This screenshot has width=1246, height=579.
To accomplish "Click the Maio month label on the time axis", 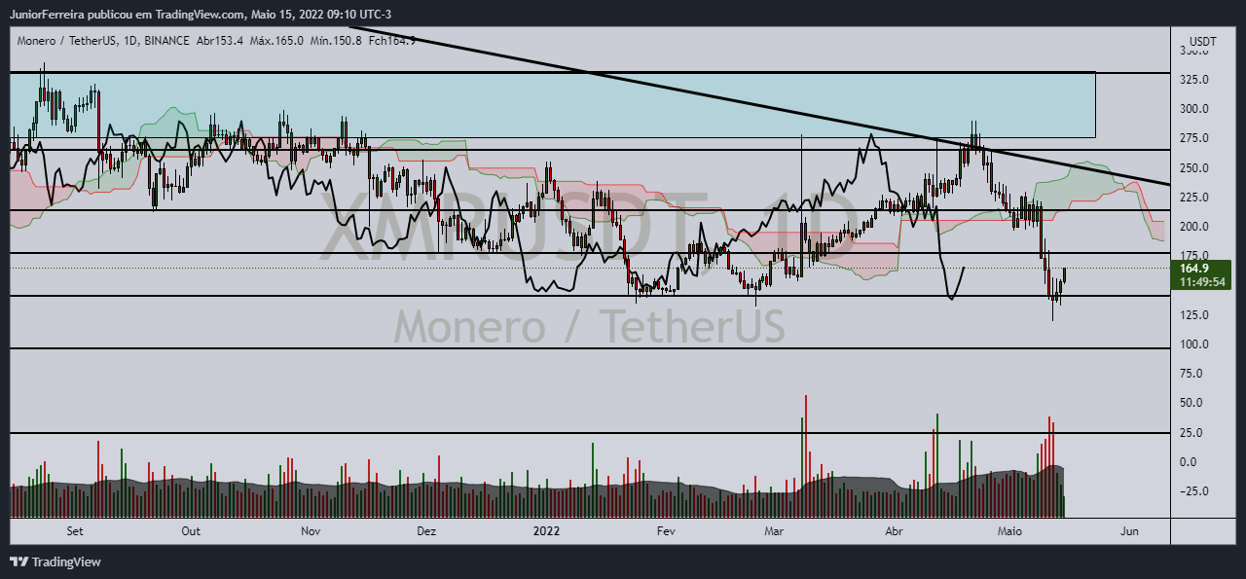I will (1009, 531).
